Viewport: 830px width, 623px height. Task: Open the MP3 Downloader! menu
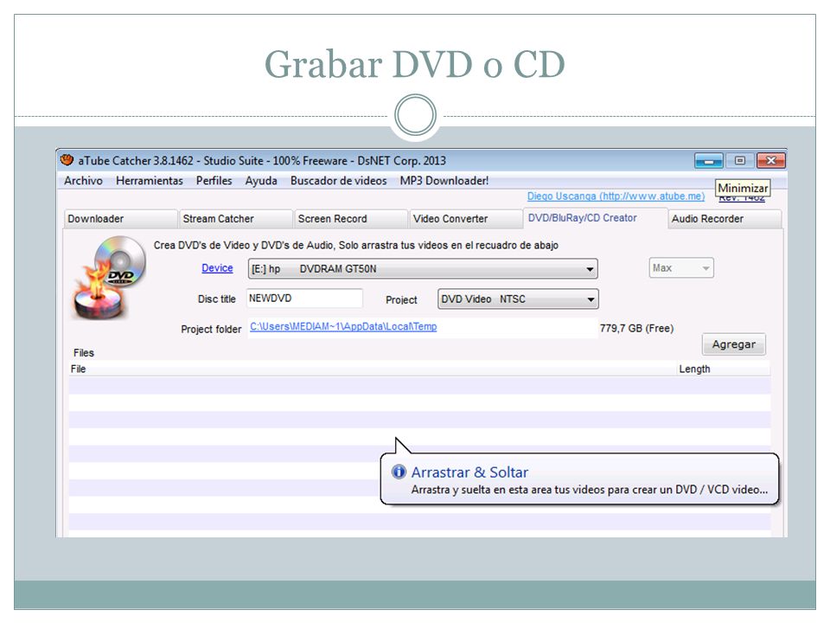click(444, 181)
